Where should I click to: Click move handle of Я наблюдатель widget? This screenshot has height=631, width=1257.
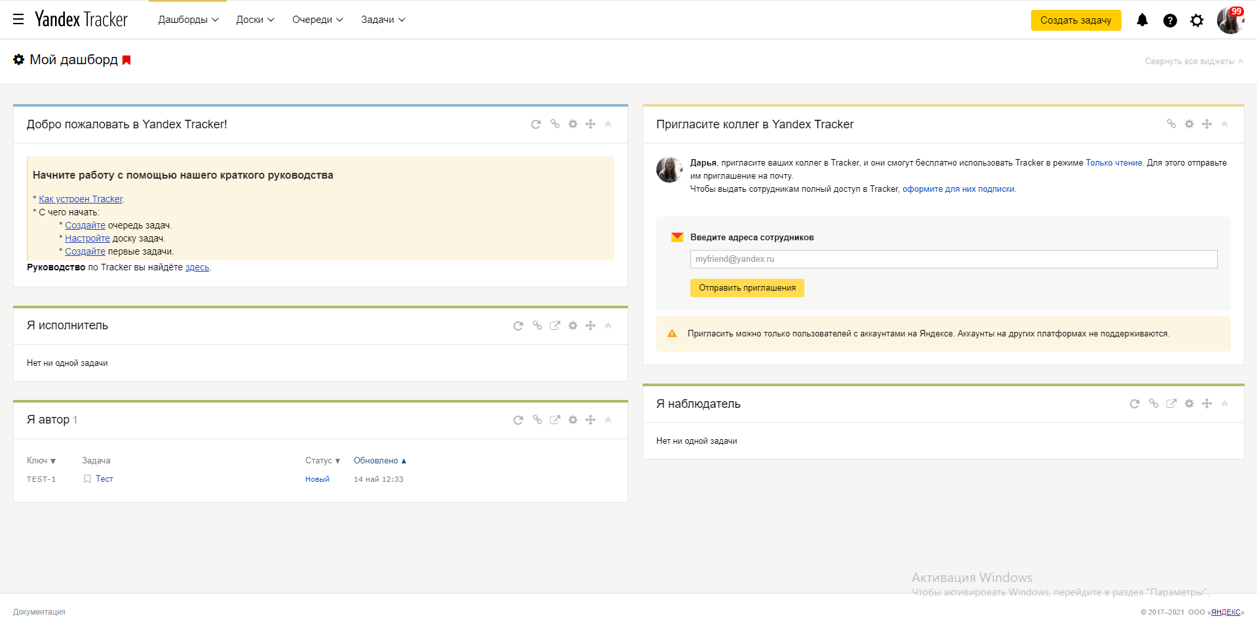pos(1207,403)
